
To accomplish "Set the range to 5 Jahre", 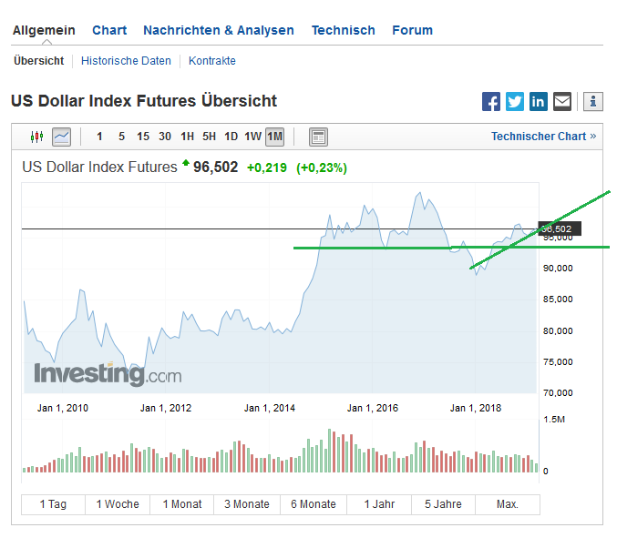I will (x=443, y=504).
